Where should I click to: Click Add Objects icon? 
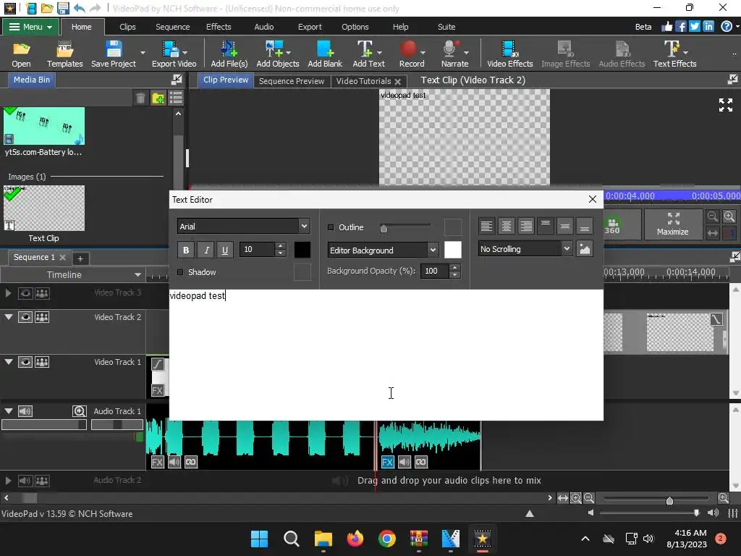click(x=274, y=49)
